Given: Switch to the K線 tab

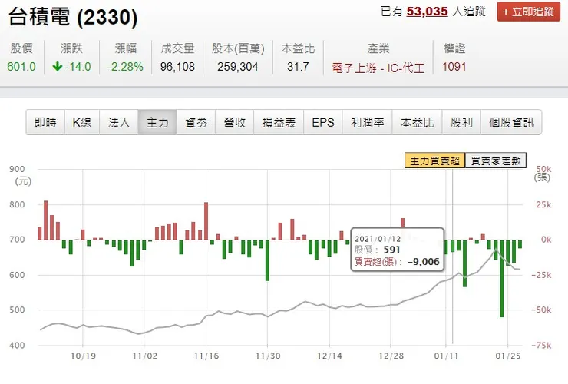Looking at the screenshot, I should click(82, 122).
